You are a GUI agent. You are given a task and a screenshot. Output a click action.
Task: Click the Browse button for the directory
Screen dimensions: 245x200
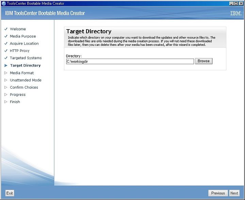point(203,61)
